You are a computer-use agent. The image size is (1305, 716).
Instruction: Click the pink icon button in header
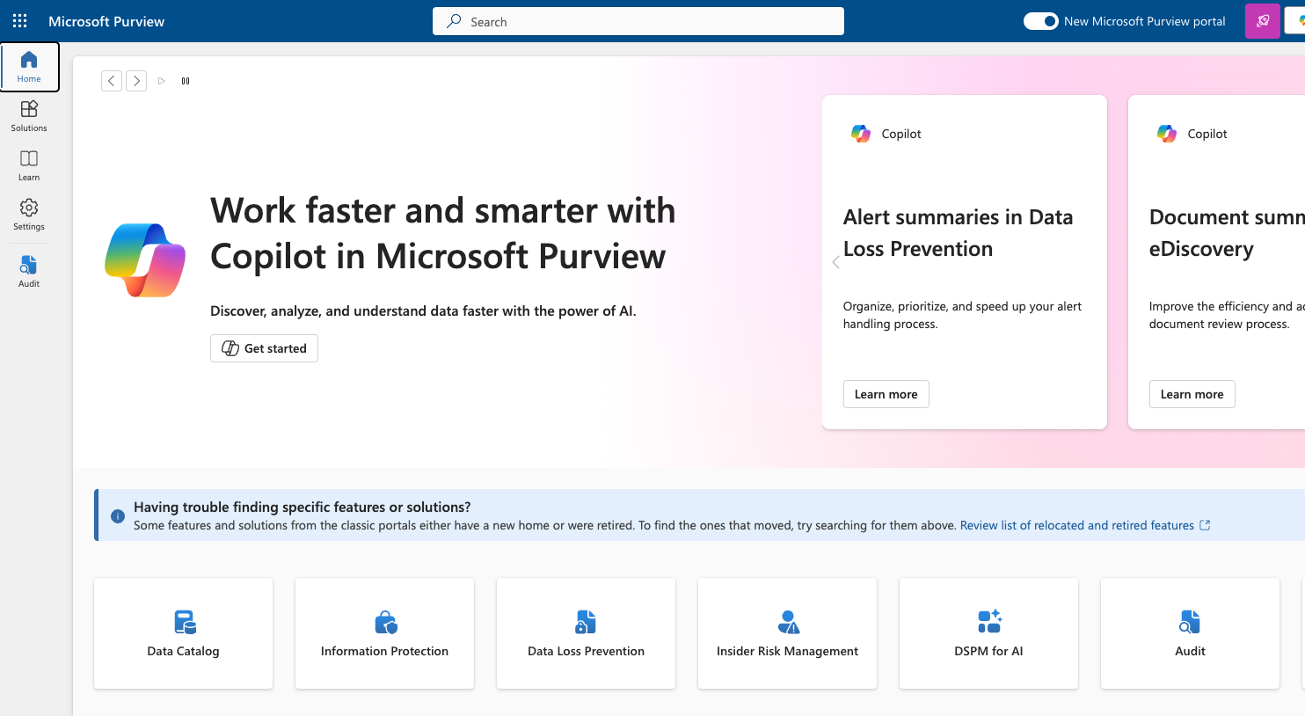pos(1262,21)
